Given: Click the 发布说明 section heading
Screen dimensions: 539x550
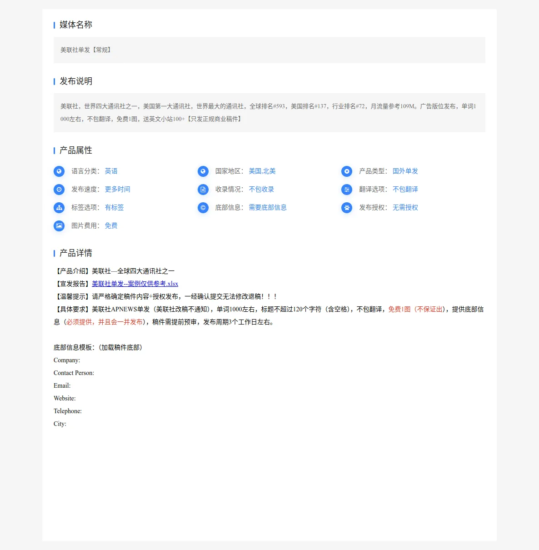Looking at the screenshot, I should [76, 81].
